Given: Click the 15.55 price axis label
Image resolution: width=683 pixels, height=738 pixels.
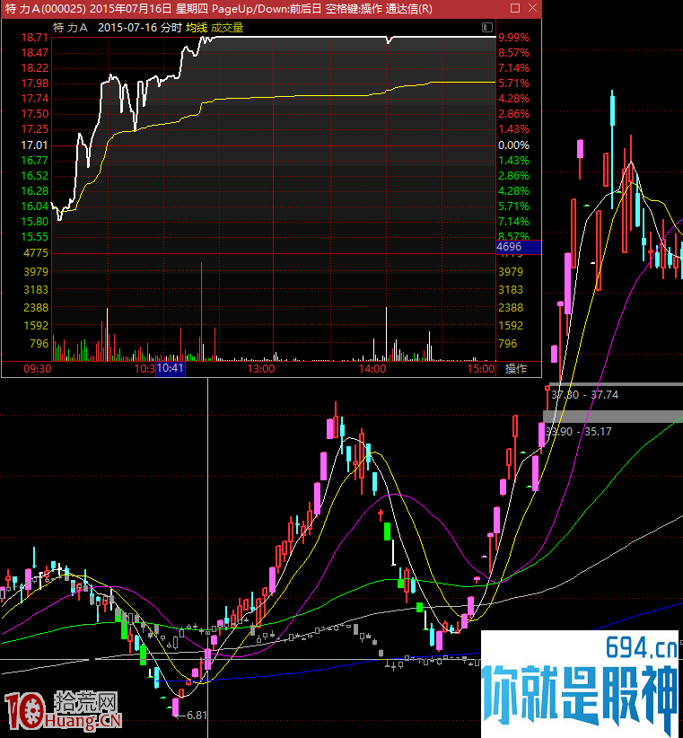Looking at the screenshot, I should click(x=34, y=237).
